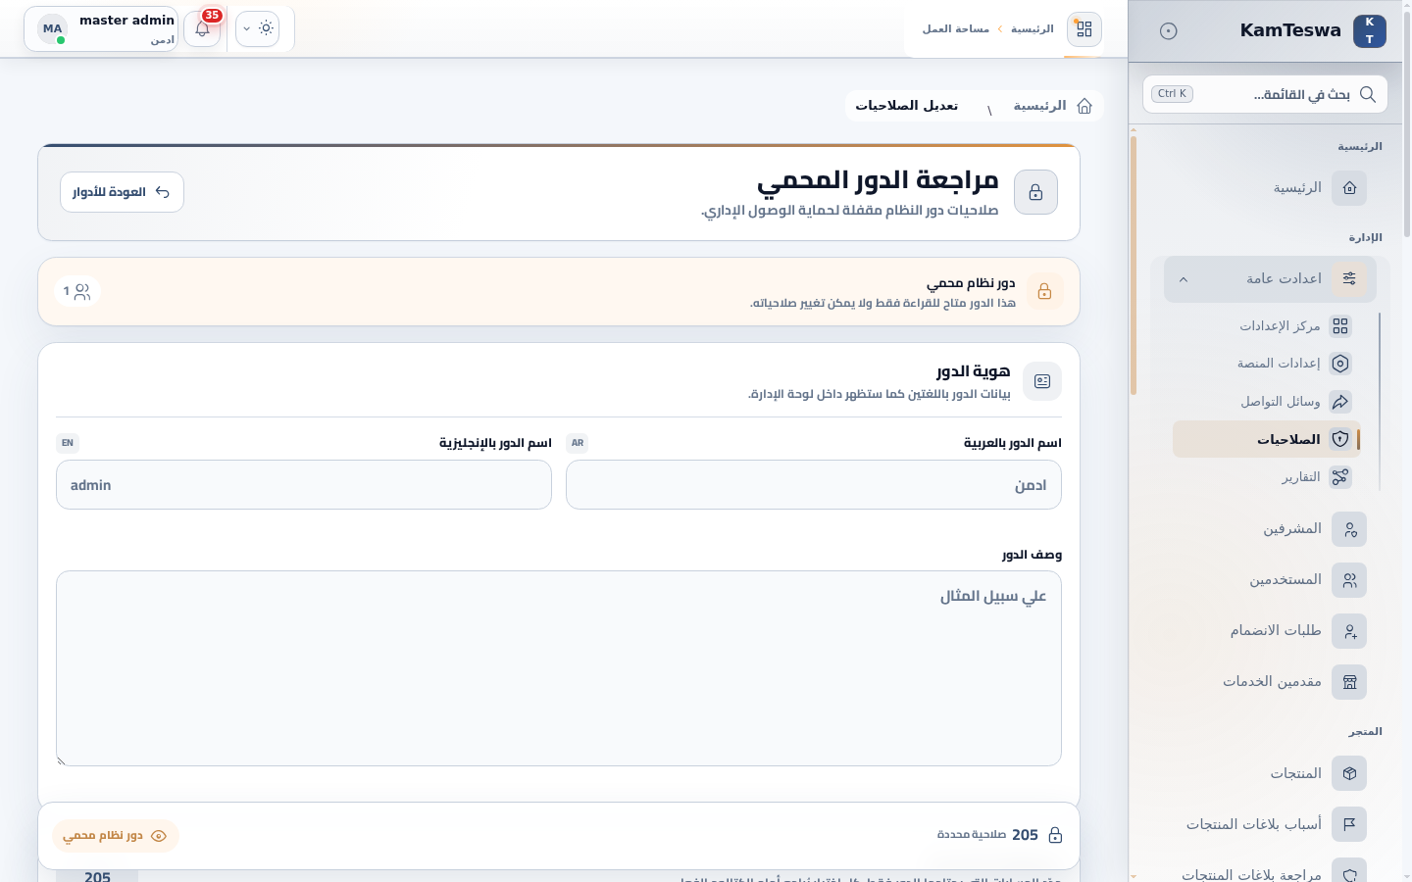The height and width of the screenshot is (882, 1412).
Task: Click the sidebar collapse circle icon
Action: click(1168, 31)
